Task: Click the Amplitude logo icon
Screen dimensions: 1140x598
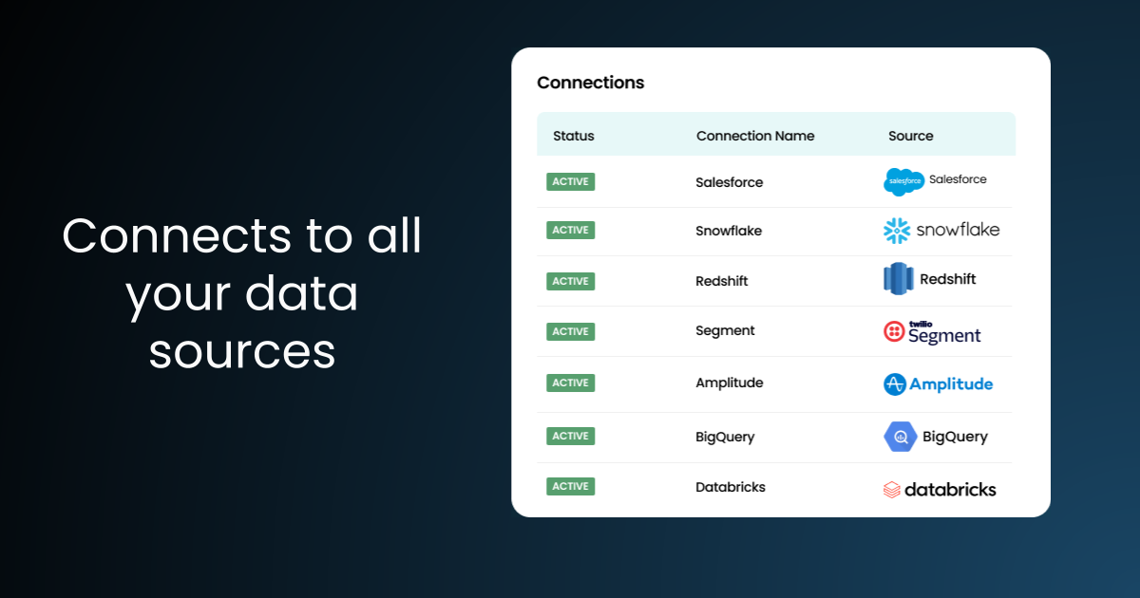Action: tap(895, 384)
